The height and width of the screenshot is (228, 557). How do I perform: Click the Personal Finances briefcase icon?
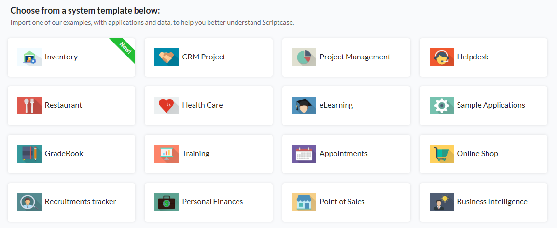166,202
